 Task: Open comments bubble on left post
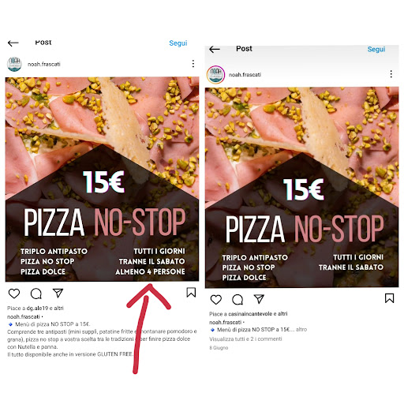coord(36,294)
